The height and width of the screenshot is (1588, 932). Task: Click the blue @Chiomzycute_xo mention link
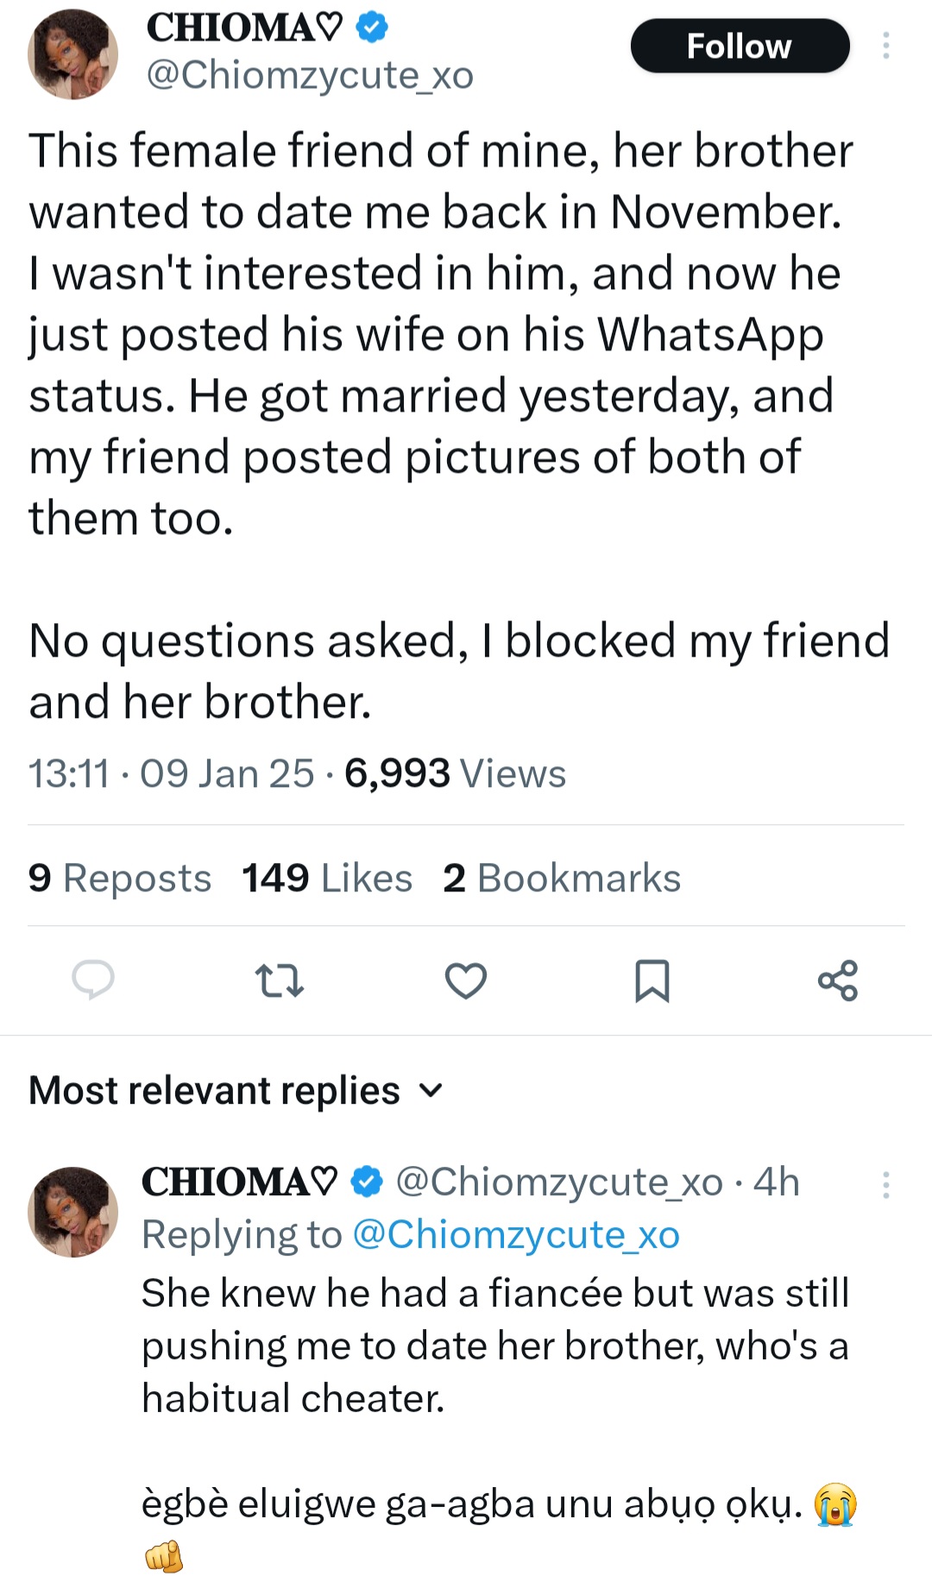[x=516, y=1235]
